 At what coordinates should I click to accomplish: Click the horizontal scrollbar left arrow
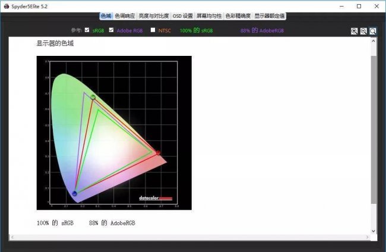pyautogui.click(x=12, y=237)
